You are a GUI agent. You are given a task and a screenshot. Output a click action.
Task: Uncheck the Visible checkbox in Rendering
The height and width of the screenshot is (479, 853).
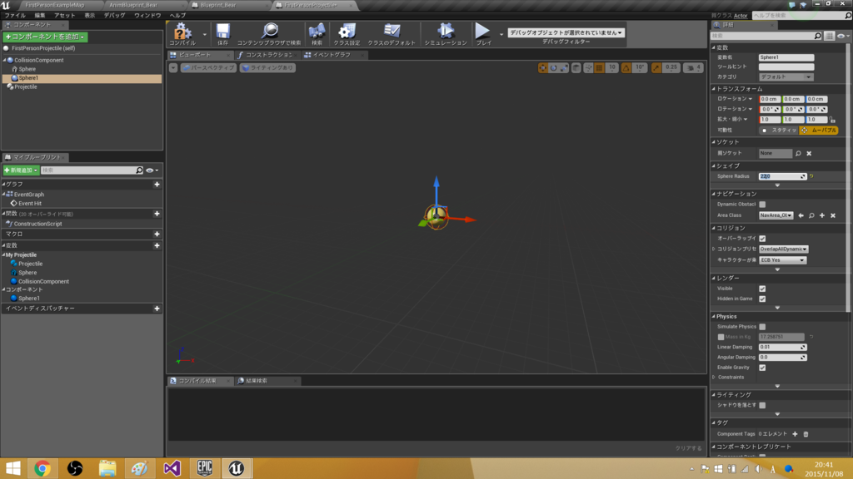click(762, 289)
